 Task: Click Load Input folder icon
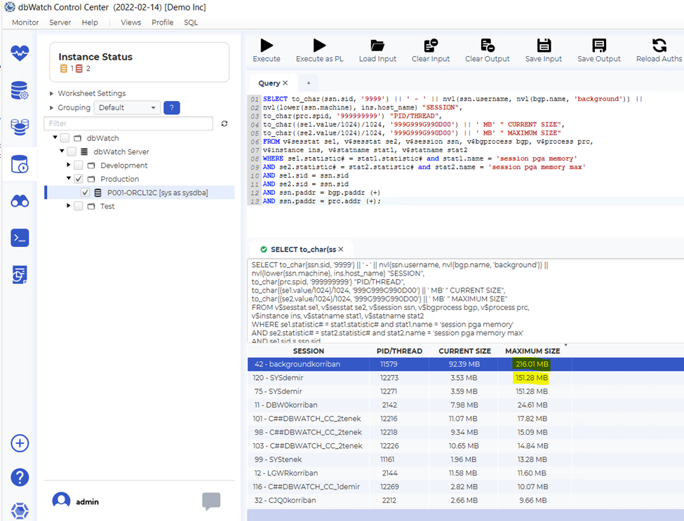click(377, 50)
